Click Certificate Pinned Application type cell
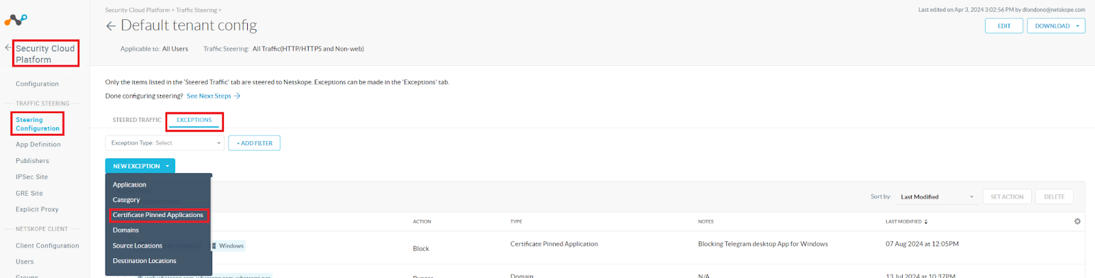Viewport: 1095px width, 278px height. pyautogui.click(x=554, y=244)
